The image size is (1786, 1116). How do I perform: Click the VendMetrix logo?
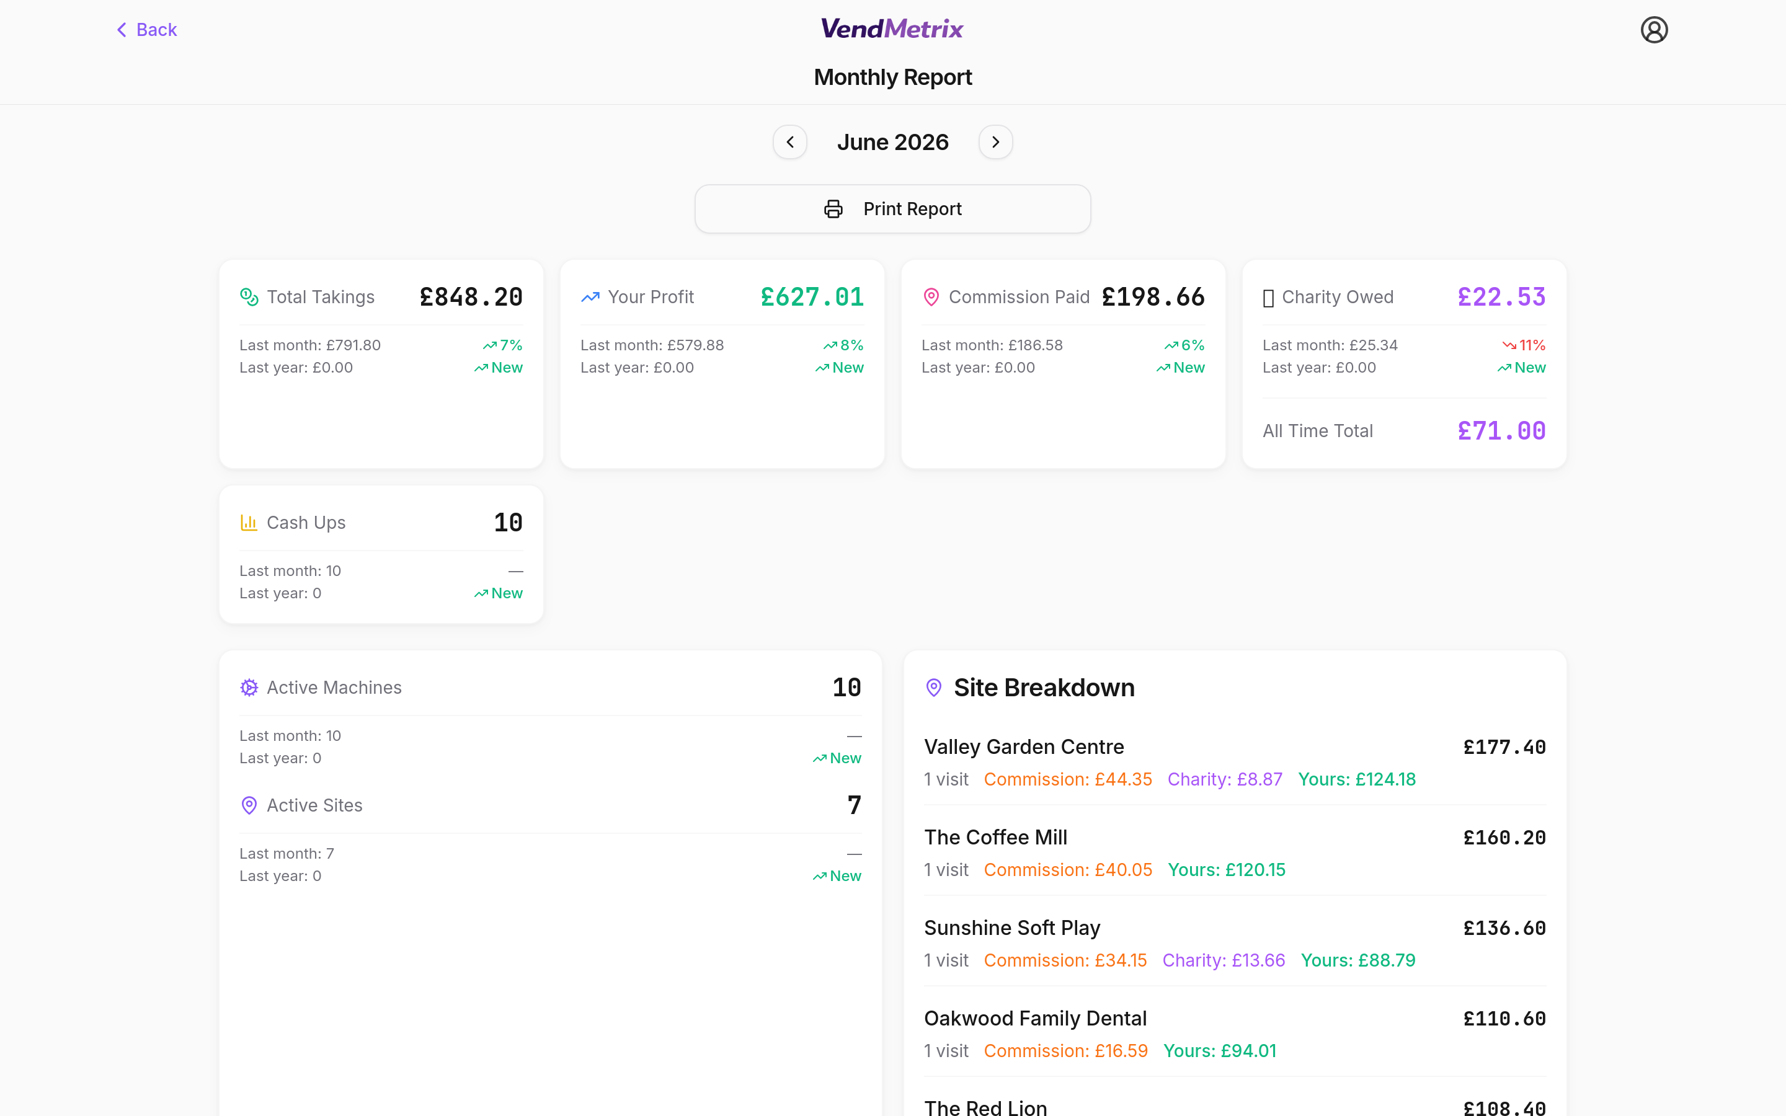[892, 29]
